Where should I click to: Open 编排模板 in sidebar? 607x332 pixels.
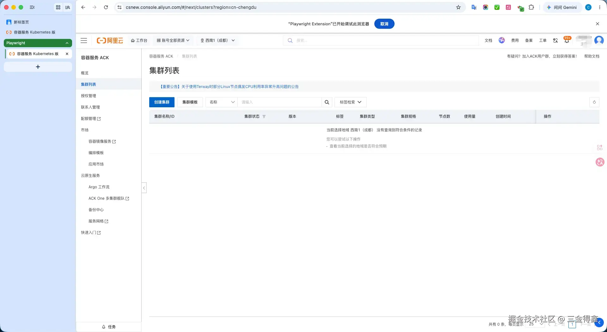96,153
